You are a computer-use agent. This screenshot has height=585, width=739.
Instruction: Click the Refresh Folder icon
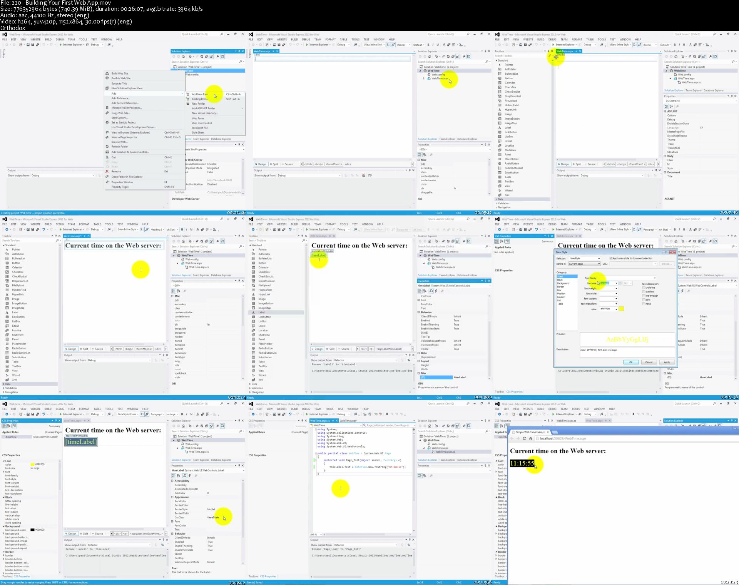107,147
